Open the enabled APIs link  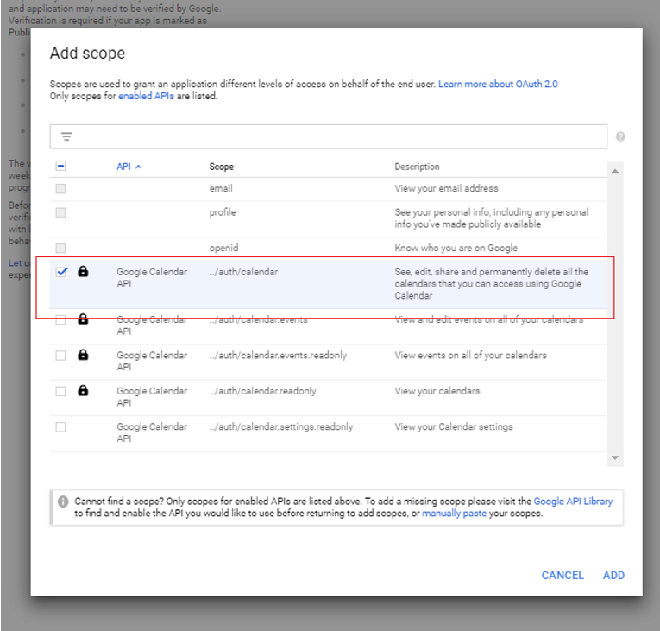(x=146, y=96)
